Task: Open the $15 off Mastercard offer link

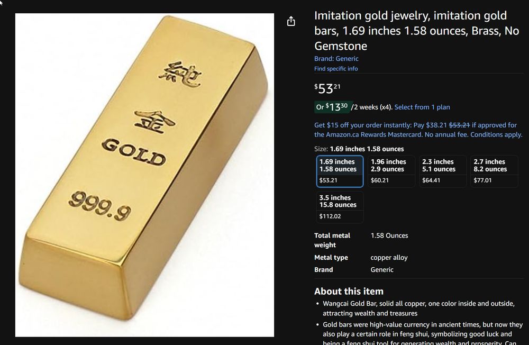Action: [x=418, y=130]
